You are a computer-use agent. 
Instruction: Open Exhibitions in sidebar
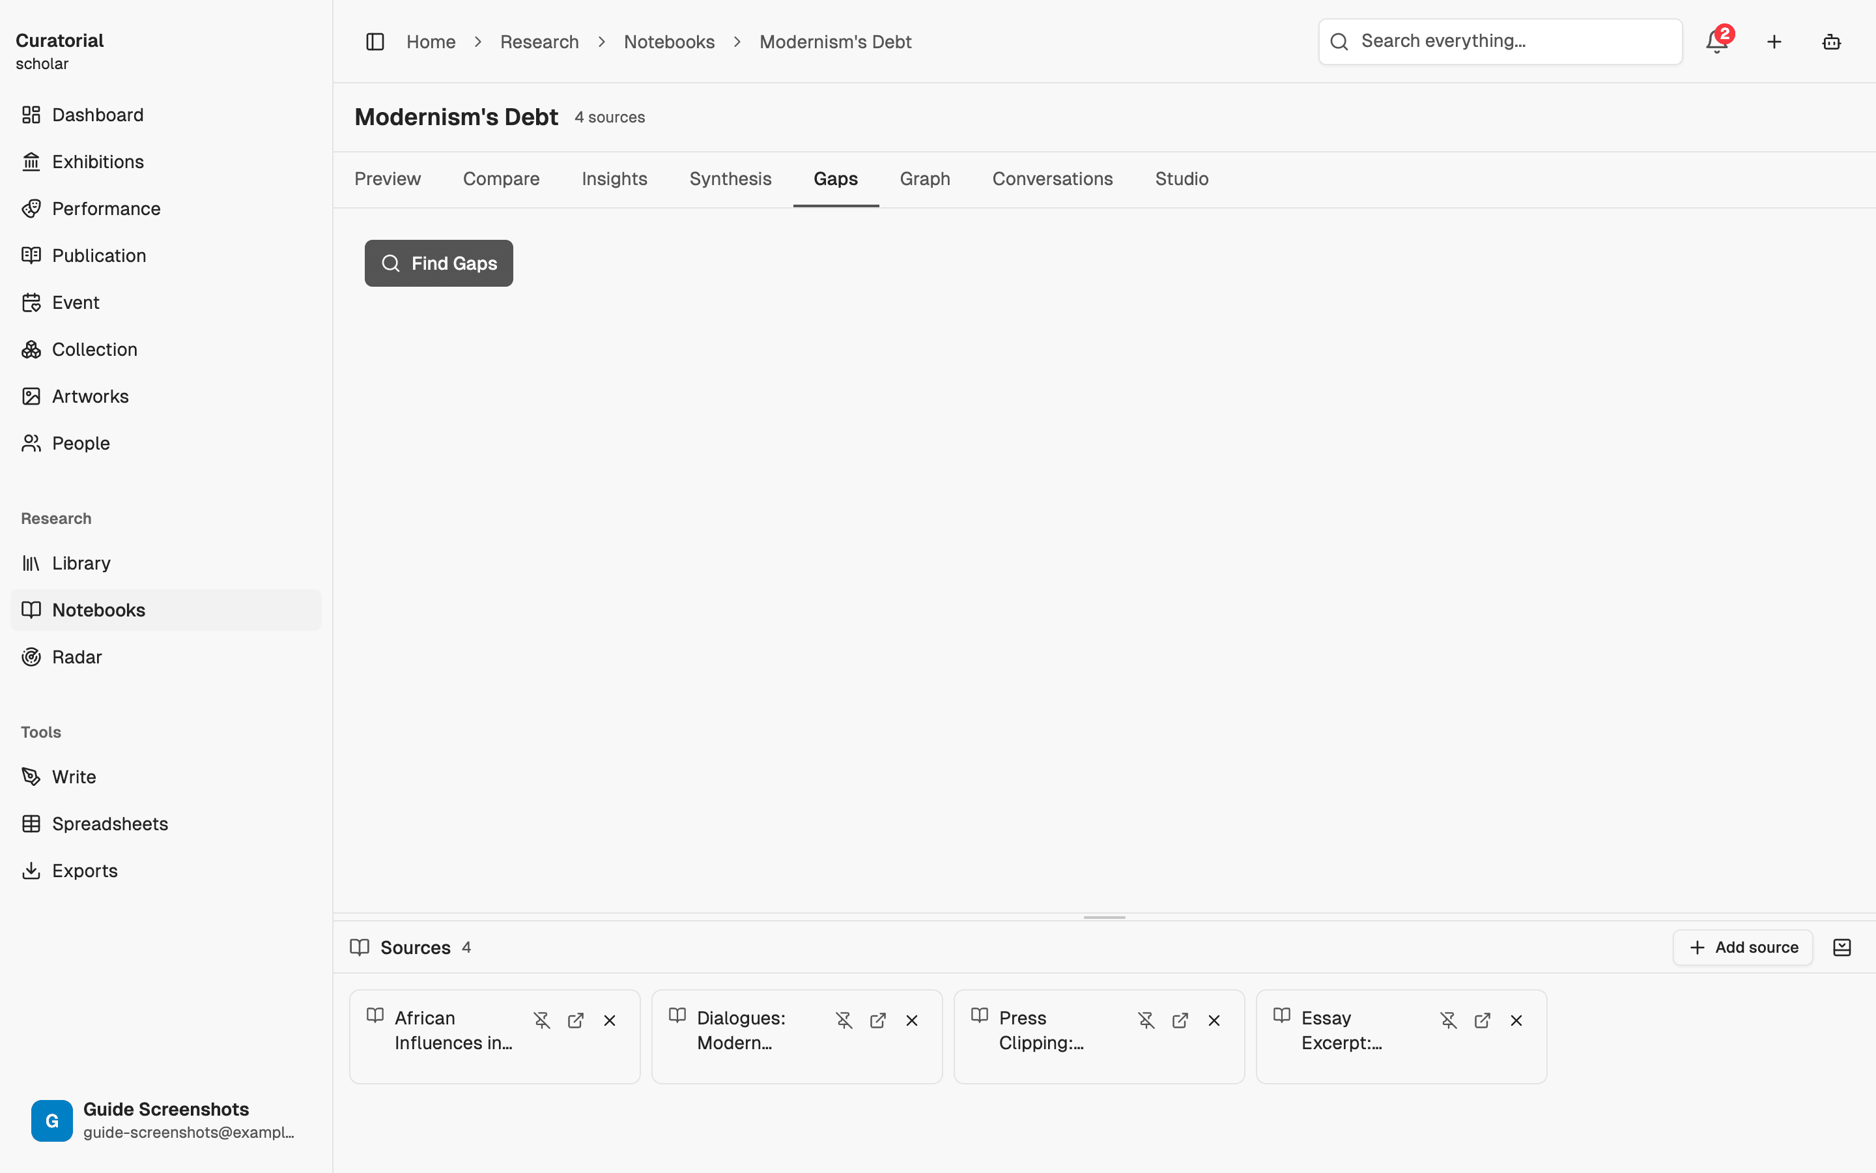pos(166,162)
